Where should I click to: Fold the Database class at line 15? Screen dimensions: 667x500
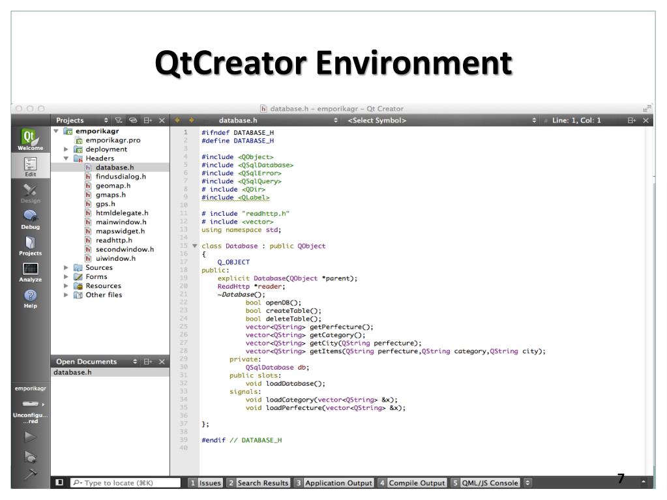pyautogui.click(x=194, y=246)
